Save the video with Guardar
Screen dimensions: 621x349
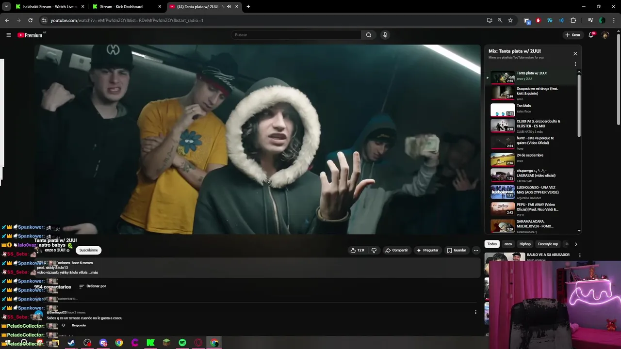[x=456, y=250]
